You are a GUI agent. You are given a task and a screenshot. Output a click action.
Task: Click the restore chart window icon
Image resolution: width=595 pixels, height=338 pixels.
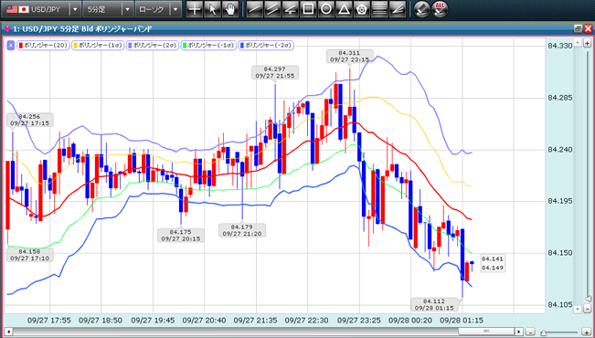(578, 29)
